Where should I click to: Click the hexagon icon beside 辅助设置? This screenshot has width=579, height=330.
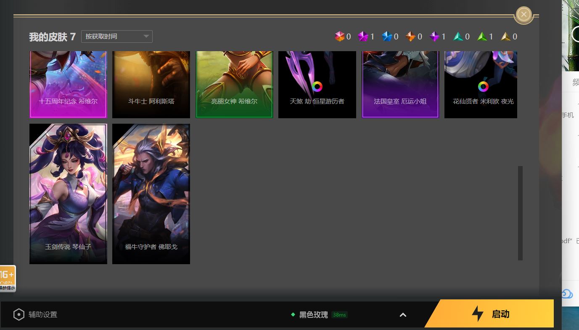tap(19, 314)
